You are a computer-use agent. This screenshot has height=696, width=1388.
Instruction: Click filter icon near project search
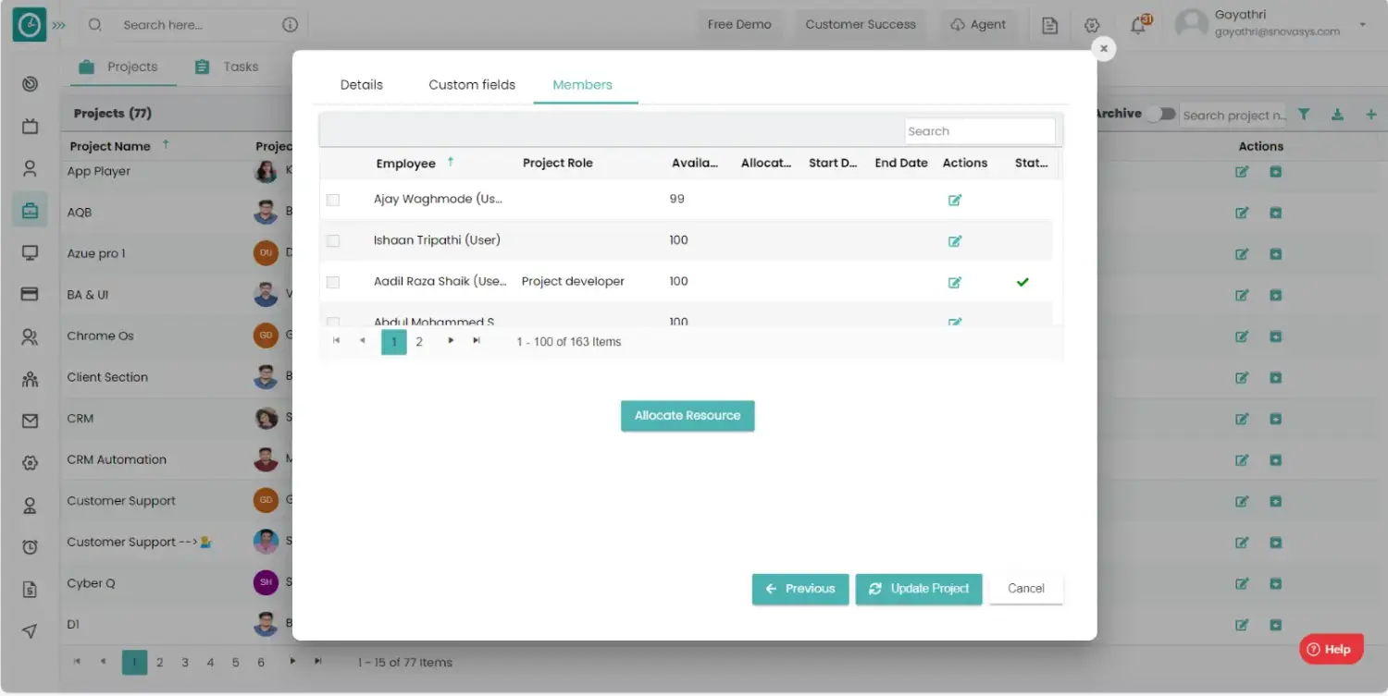[x=1304, y=115]
